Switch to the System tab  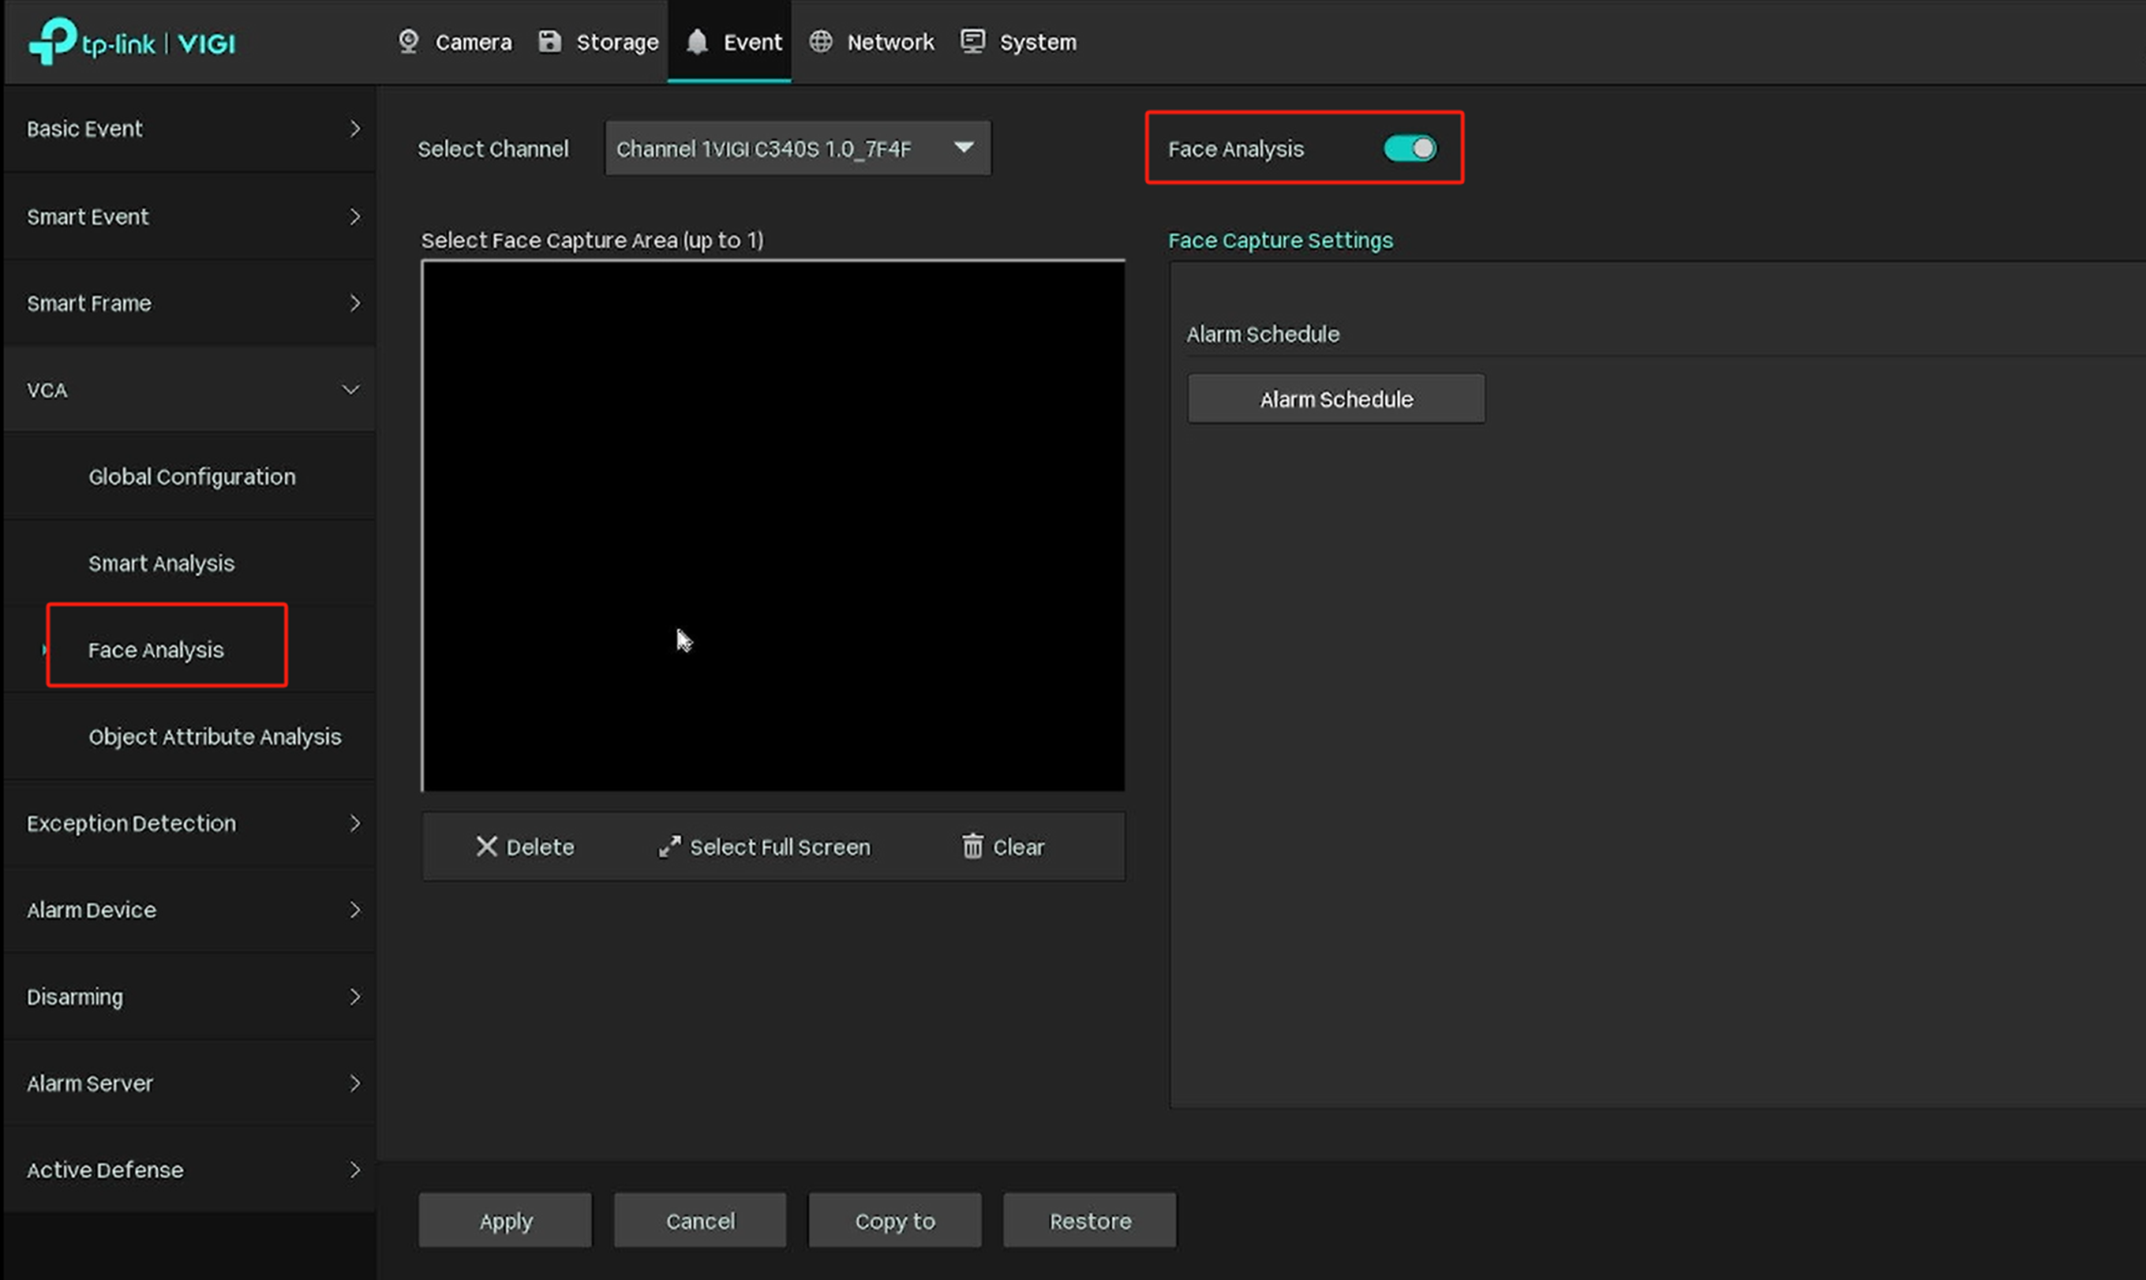coord(1018,41)
